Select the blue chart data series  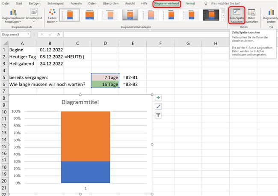point(86,172)
